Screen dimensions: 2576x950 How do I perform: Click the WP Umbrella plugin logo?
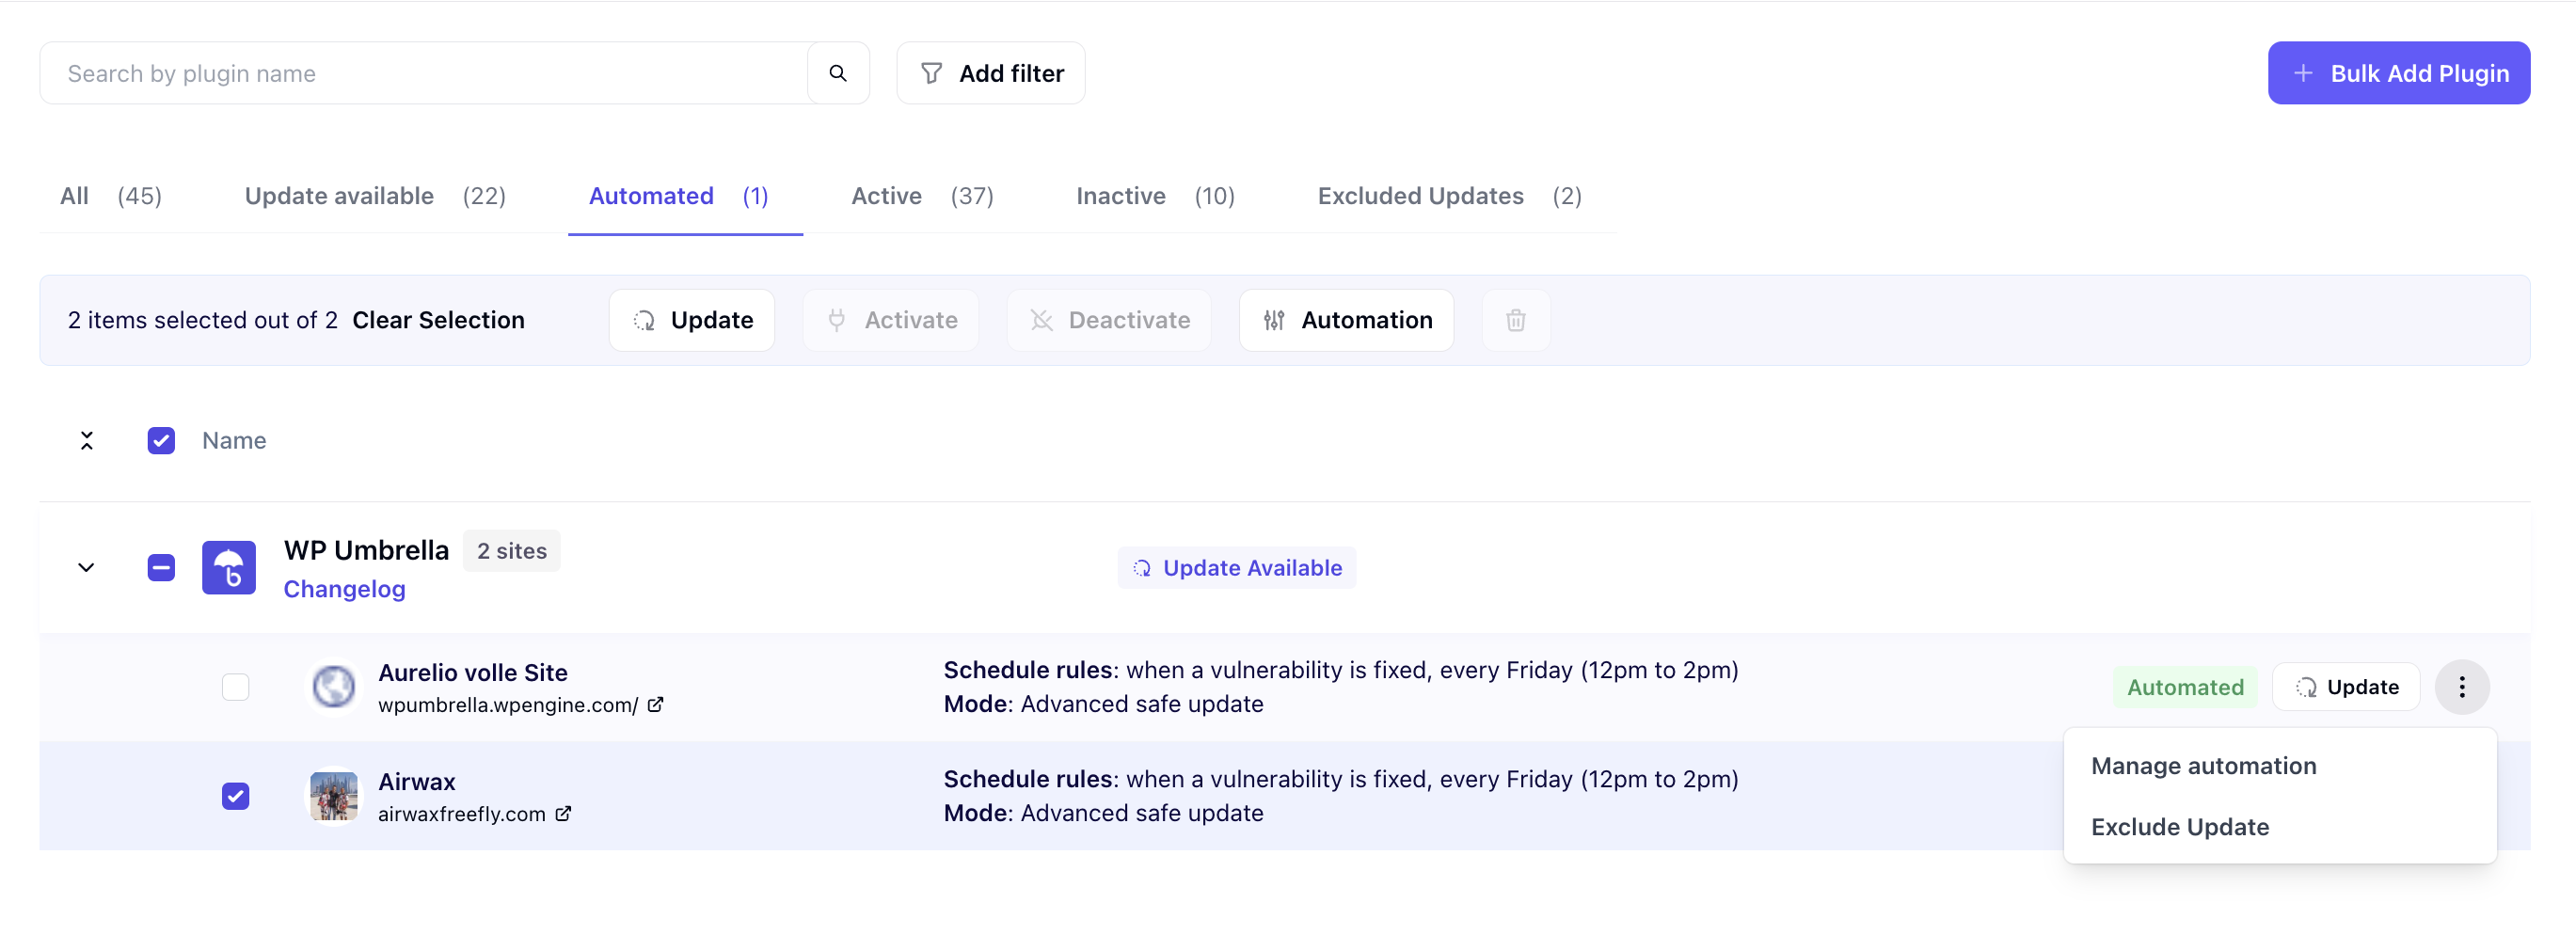pos(229,568)
